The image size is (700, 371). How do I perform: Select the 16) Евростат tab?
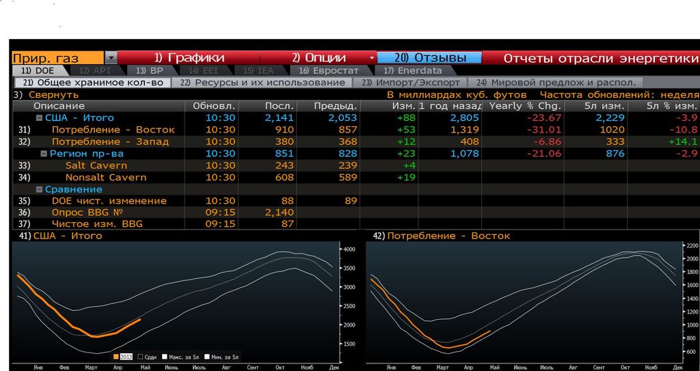[x=329, y=70]
